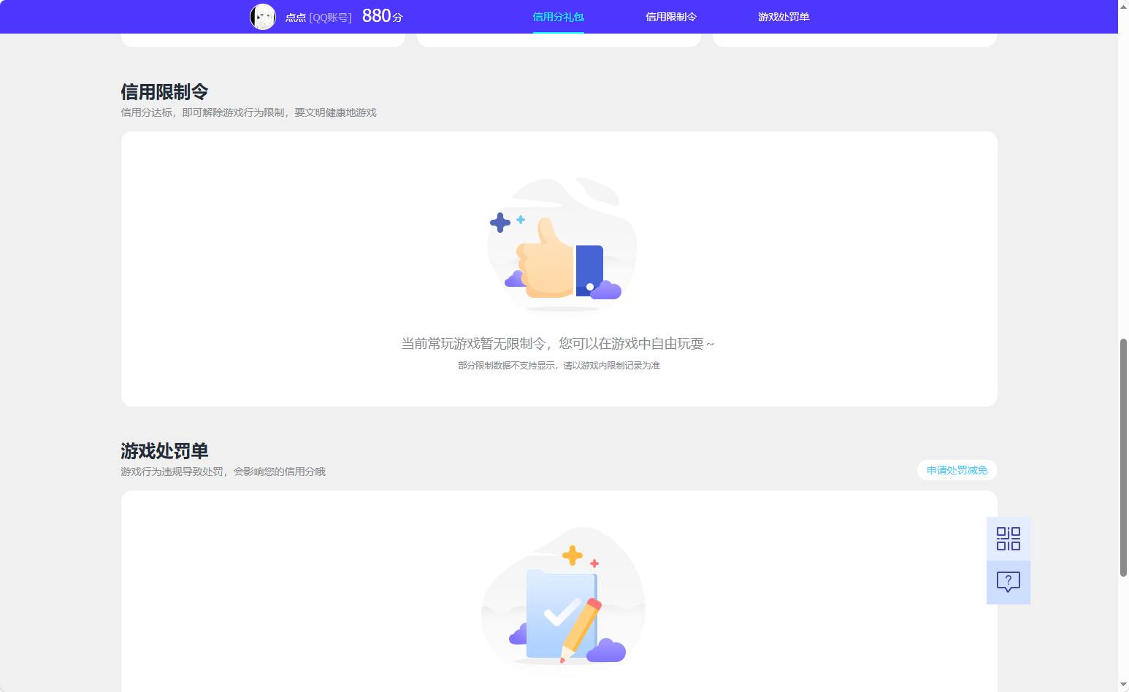Click the 880分 credit score

pyautogui.click(x=383, y=16)
